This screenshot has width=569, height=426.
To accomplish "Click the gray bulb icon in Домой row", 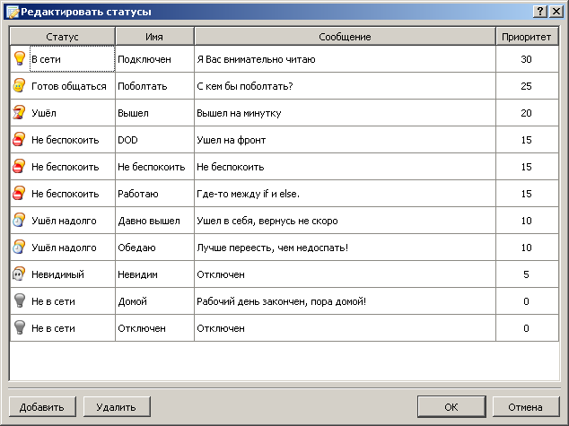I will pos(20,301).
